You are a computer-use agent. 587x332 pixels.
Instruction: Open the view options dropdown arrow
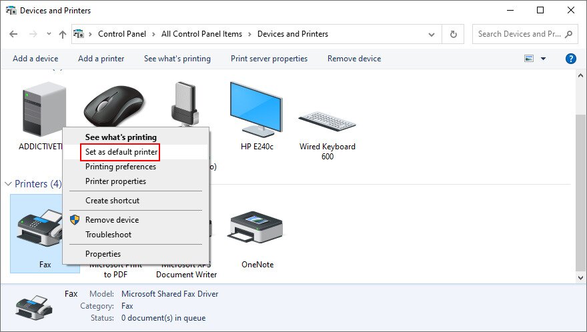click(x=543, y=59)
